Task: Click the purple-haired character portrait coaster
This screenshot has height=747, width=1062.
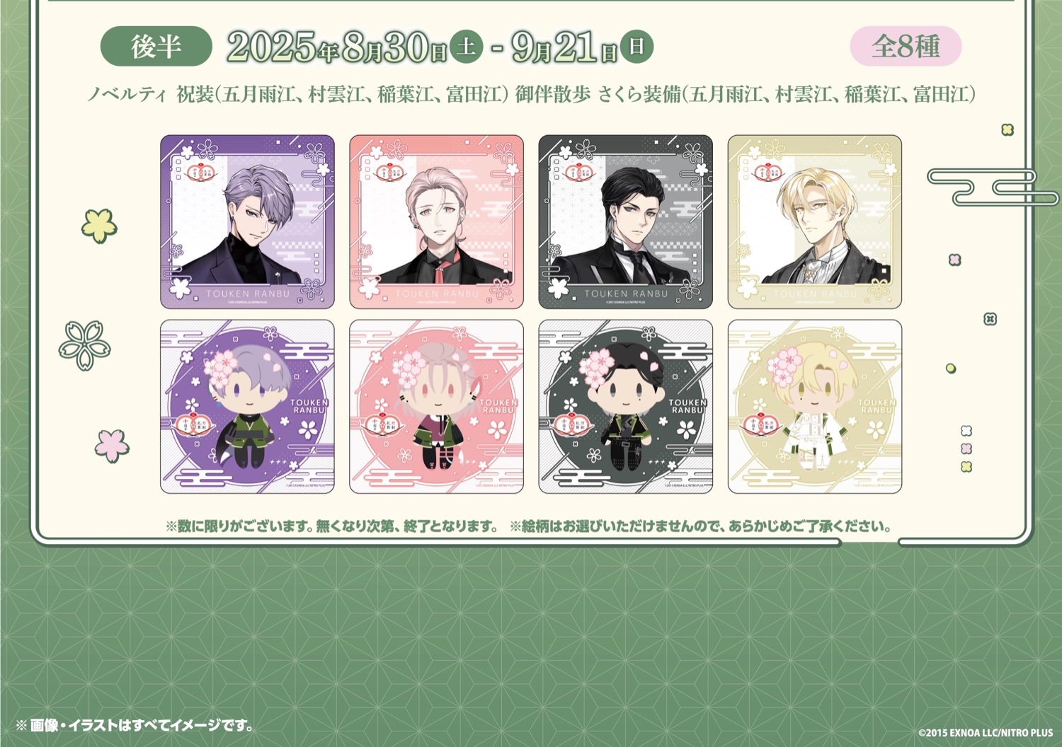Action: [247, 222]
